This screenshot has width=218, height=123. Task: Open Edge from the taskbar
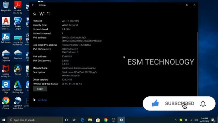(x=82, y=120)
